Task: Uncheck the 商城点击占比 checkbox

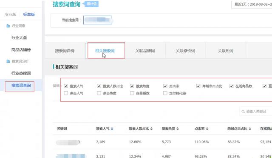Action: (x=198, y=86)
